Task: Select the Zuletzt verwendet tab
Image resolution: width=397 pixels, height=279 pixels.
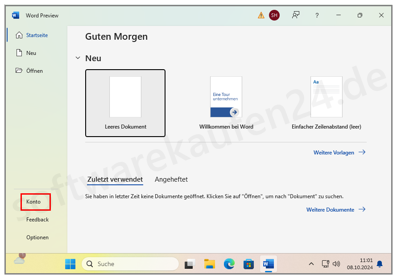Action: point(115,179)
